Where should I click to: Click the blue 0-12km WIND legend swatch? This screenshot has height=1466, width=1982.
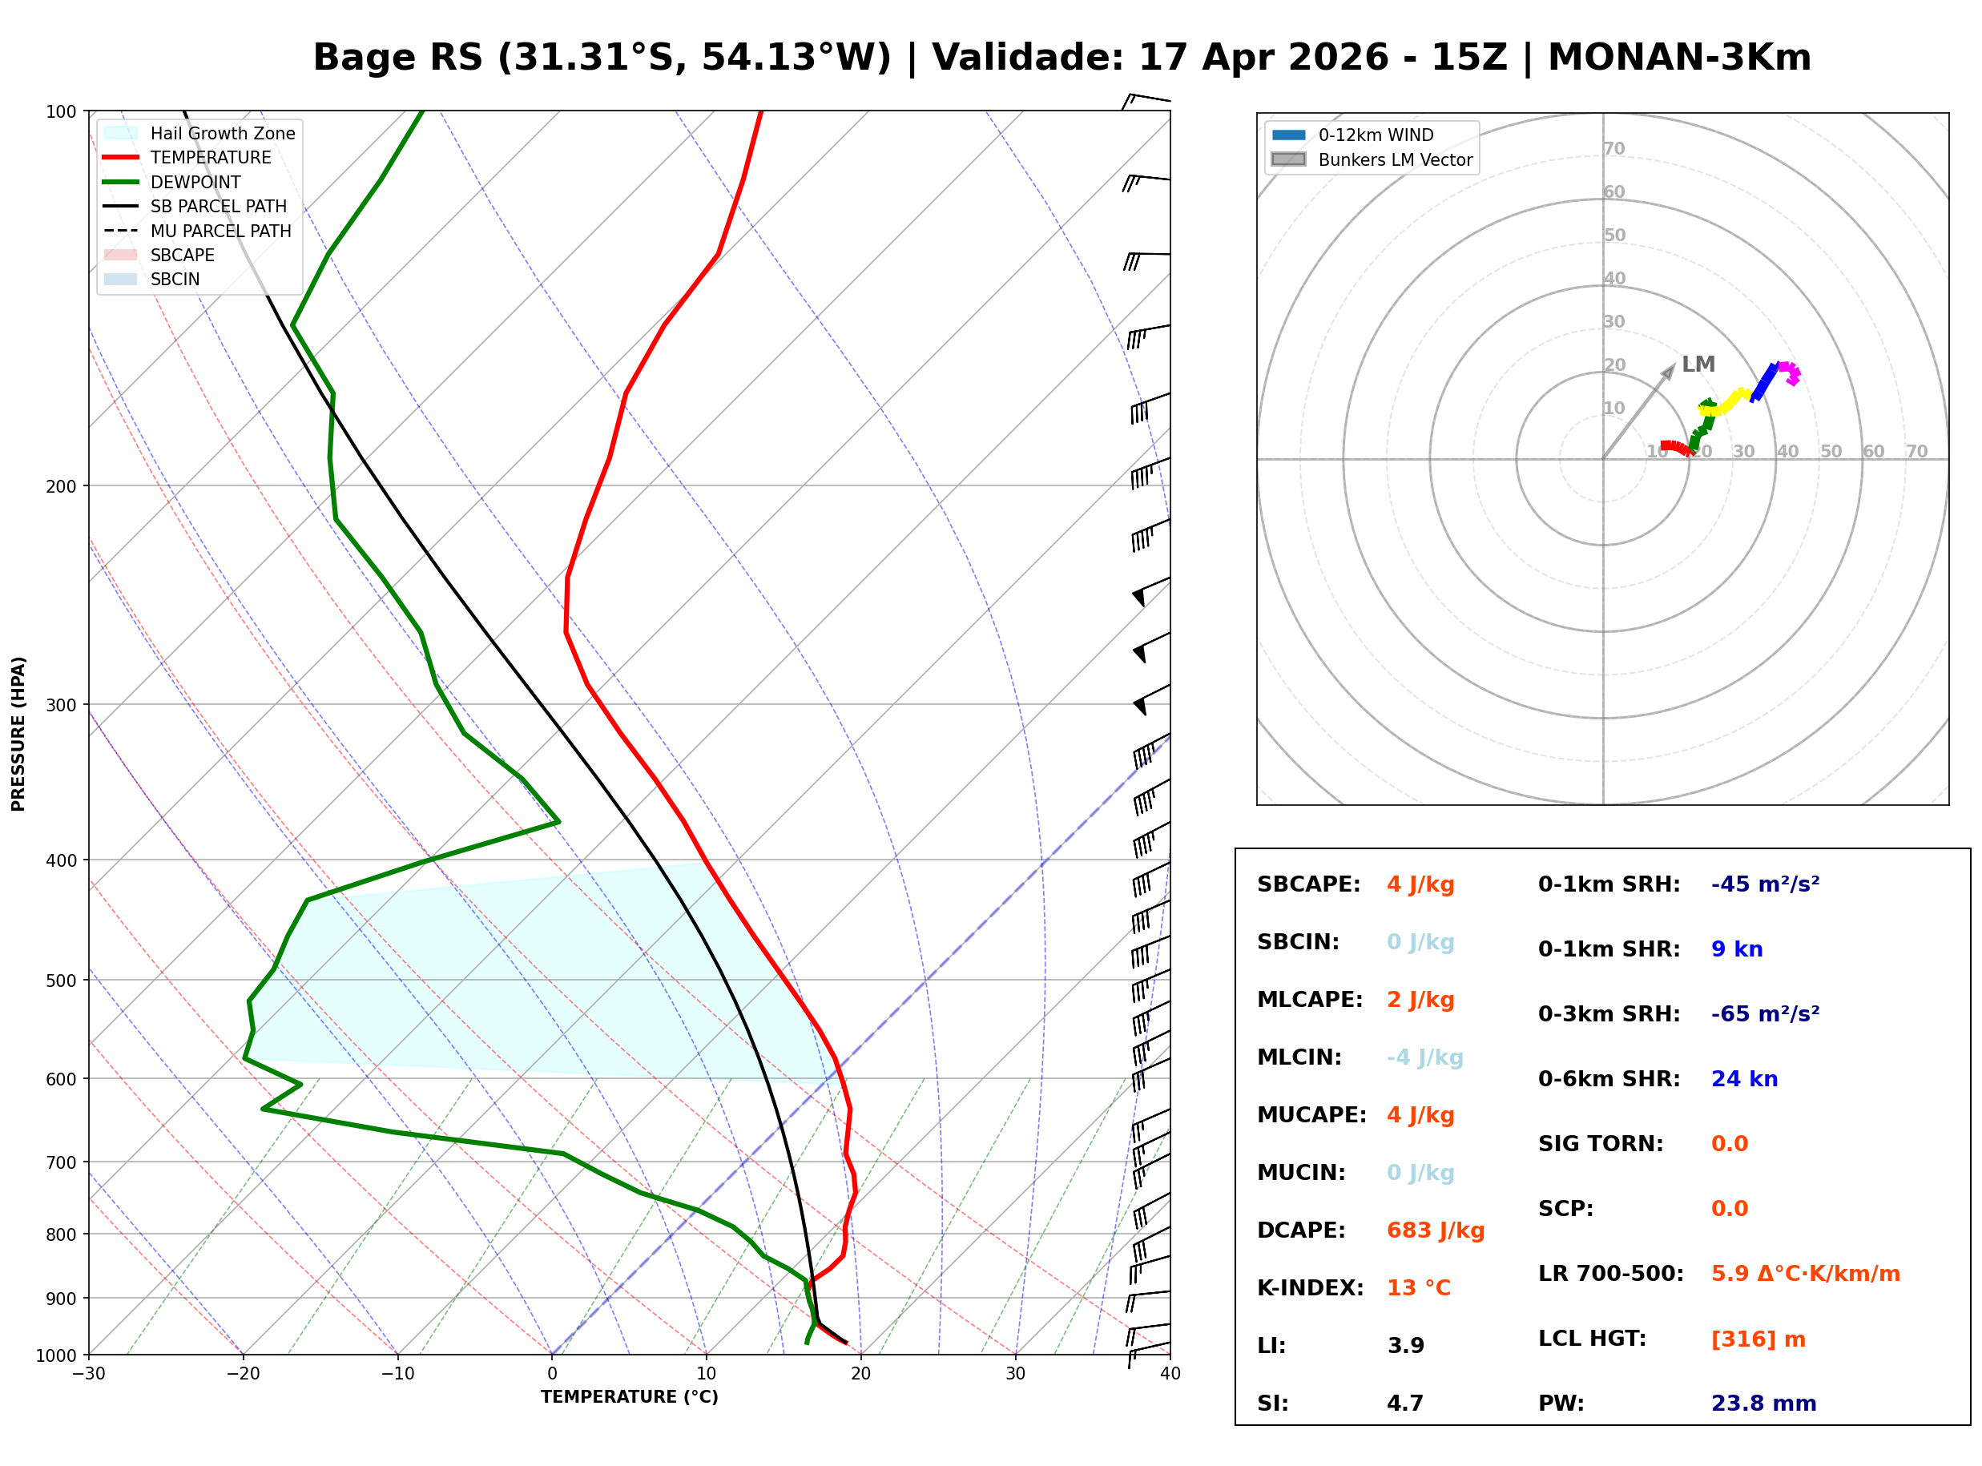pyautogui.click(x=1288, y=135)
